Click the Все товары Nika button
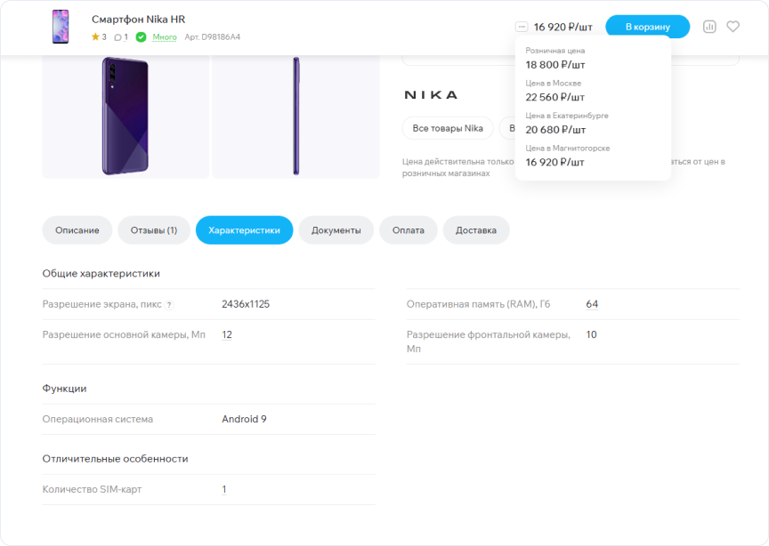769x546 pixels. [448, 128]
